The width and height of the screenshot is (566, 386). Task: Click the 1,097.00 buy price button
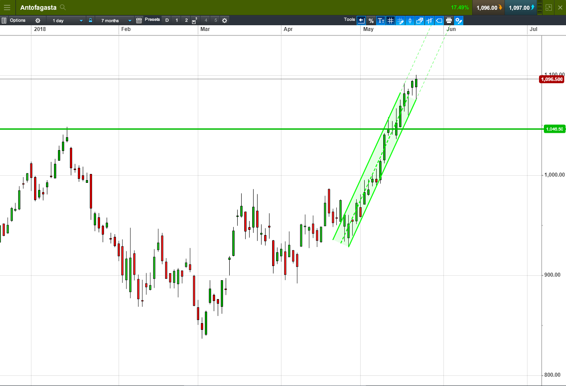(x=521, y=8)
